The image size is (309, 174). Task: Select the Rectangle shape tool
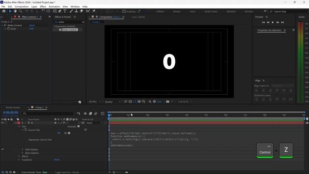point(55,11)
